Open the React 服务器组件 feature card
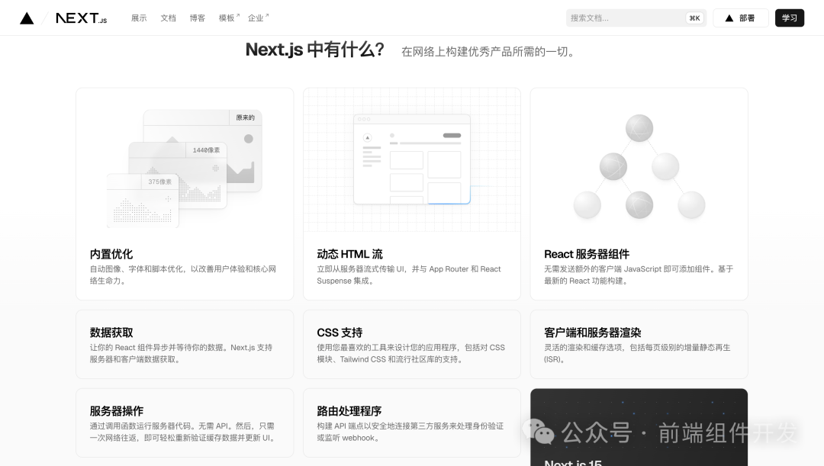Viewport: 824px width, 466px height. tap(639, 194)
